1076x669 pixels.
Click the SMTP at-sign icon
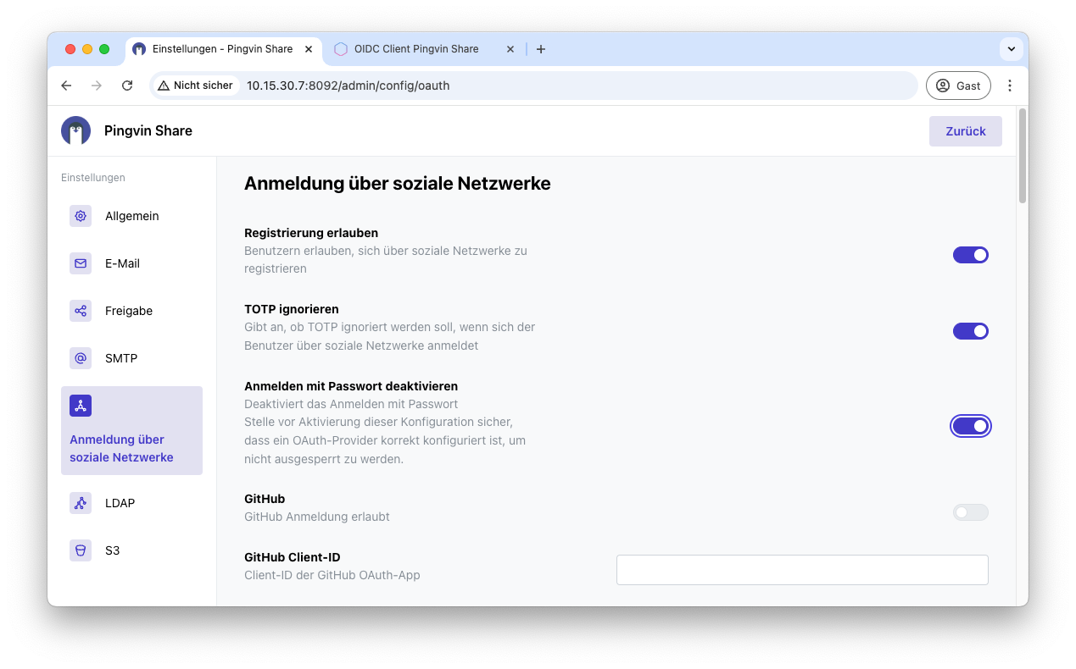pos(81,358)
